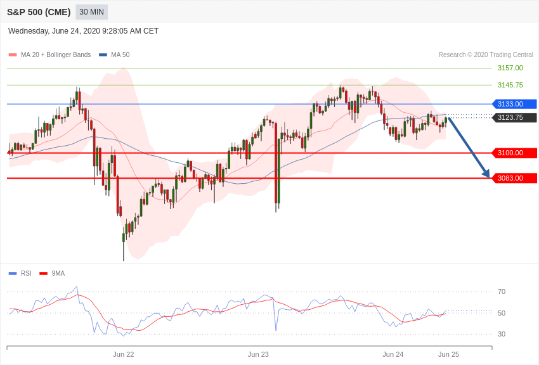Click the red 3100.00 support price tag
Screen dimensions: 539x365
pyautogui.click(x=515, y=153)
